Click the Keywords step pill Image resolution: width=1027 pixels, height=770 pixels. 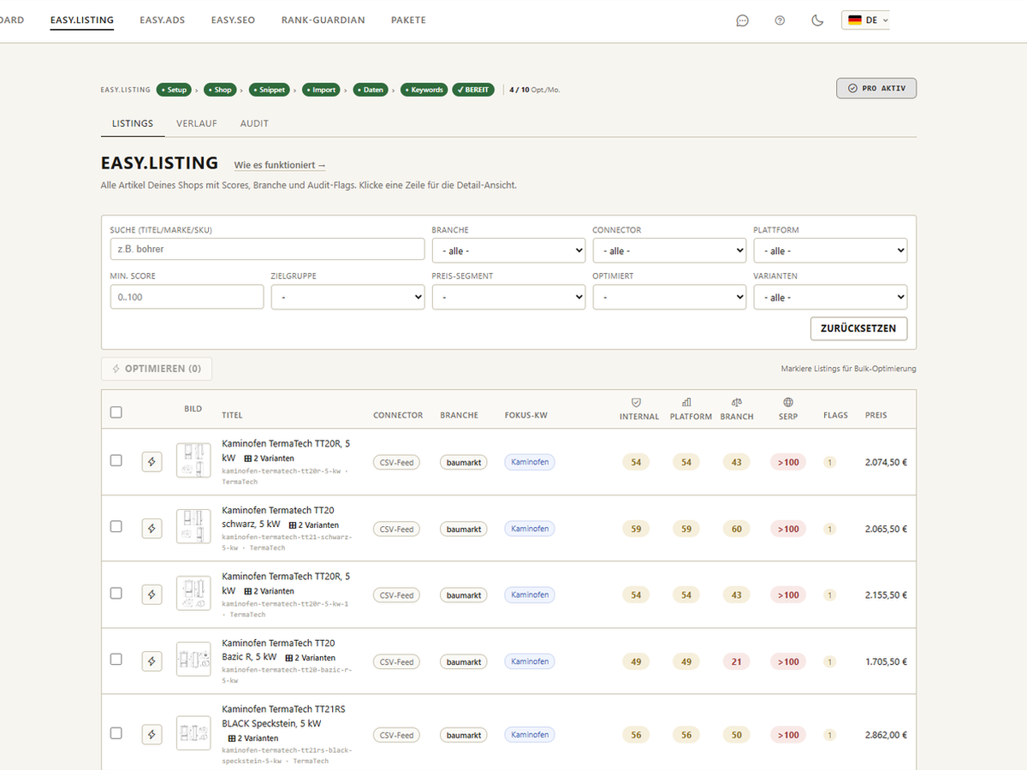(424, 89)
